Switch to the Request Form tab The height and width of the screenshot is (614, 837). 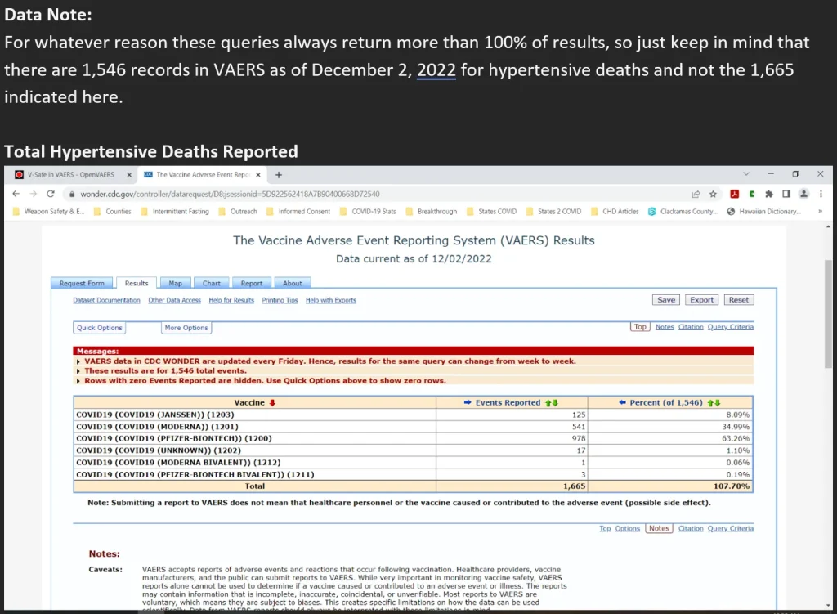(x=82, y=283)
